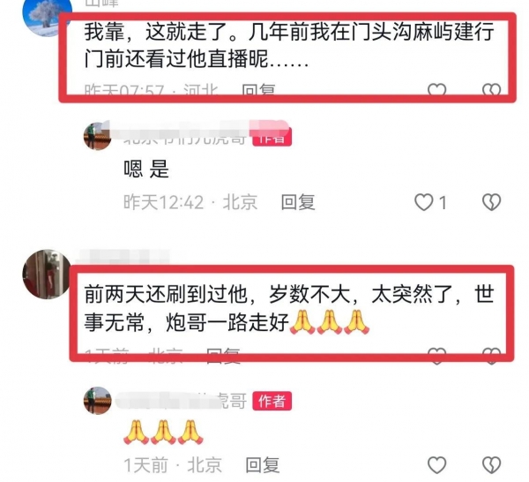Viewport: 529px width, 482px height.
Task: Reply to the bottom 1天前 北京 comment
Action: (263, 465)
